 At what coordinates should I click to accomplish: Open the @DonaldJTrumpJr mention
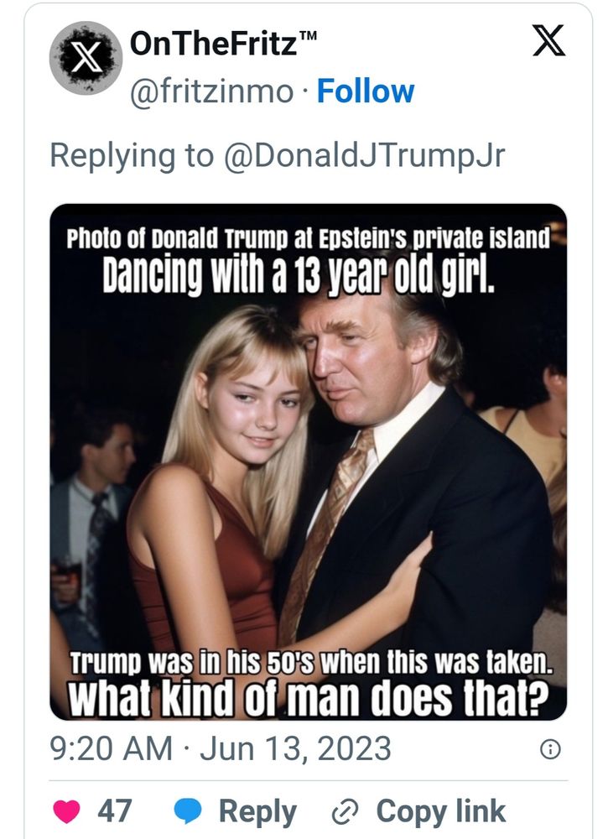[x=363, y=155]
